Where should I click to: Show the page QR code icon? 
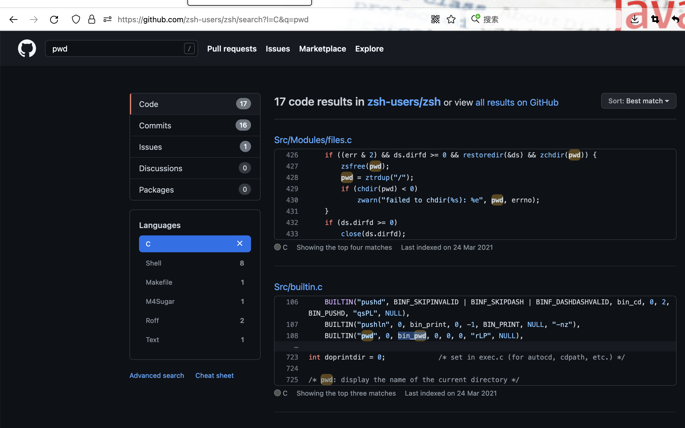435,19
